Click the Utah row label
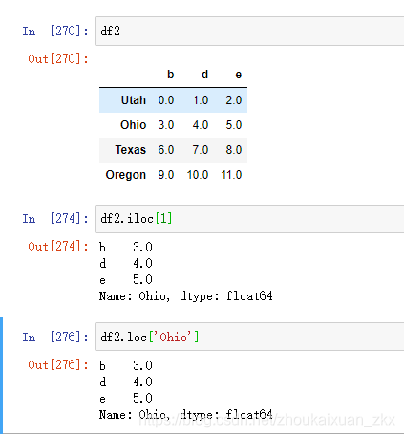The image size is (404, 437). tap(134, 100)
